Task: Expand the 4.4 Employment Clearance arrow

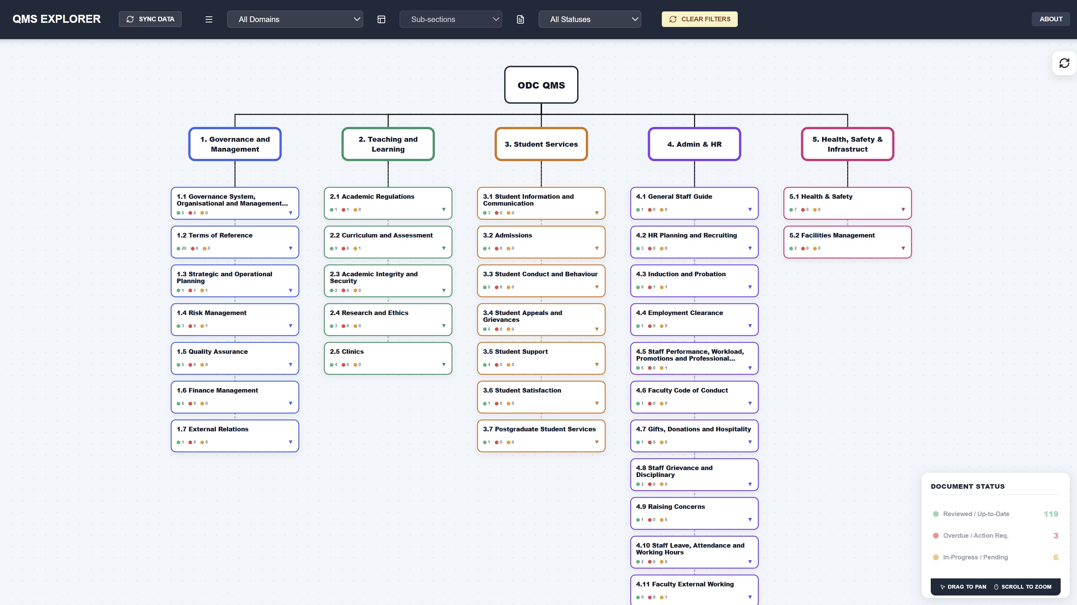Action: 750,326
